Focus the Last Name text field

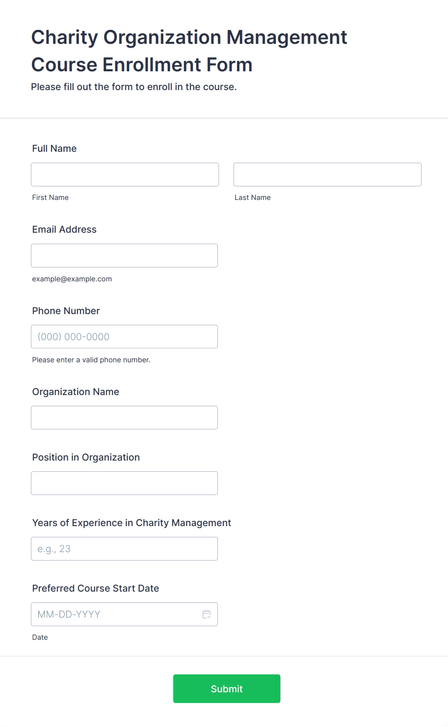tap(328, 174)
